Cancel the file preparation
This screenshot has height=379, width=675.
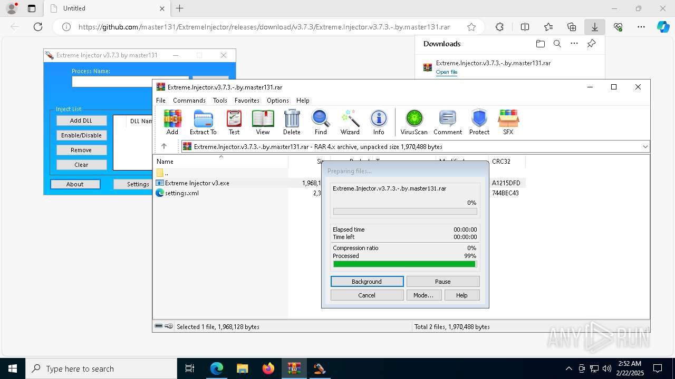[367, 295]
